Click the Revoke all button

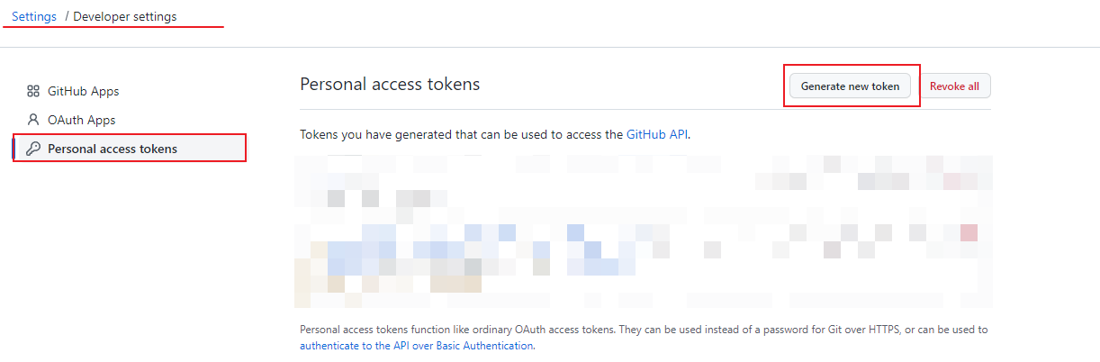[954, 86]
